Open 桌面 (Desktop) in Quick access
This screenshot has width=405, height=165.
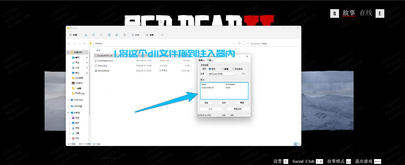click(x=77, y=57)
